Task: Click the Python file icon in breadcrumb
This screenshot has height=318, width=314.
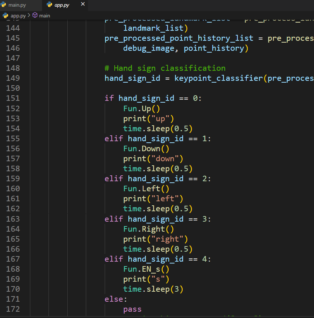Action: click(6, 16)
